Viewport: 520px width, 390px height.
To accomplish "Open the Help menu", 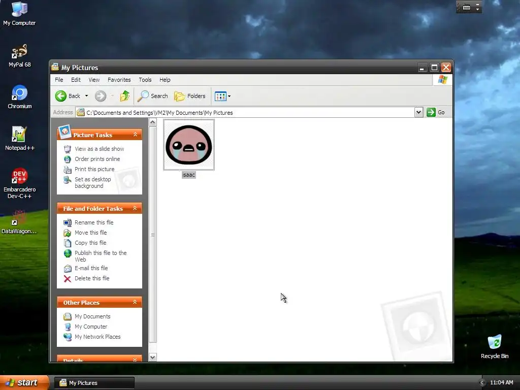I will click(x=165, y=80).
